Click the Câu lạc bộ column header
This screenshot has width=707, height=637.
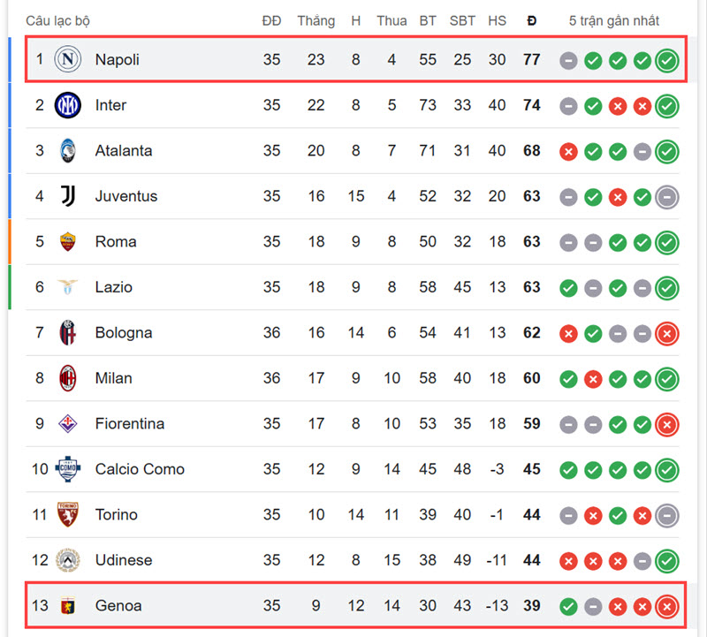tap(57, 20)
